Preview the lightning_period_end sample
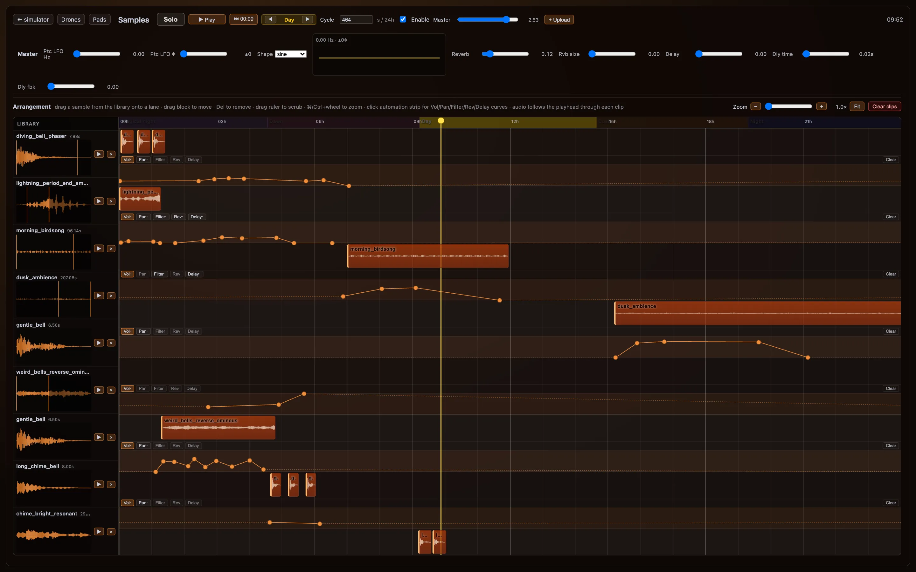Screen dimensions: 916x572 point(99,201)
